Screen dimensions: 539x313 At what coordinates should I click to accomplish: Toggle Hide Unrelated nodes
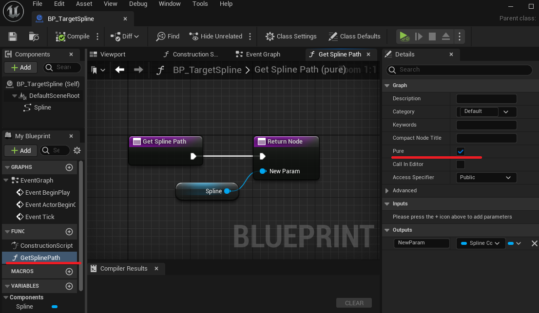(216, 37)
